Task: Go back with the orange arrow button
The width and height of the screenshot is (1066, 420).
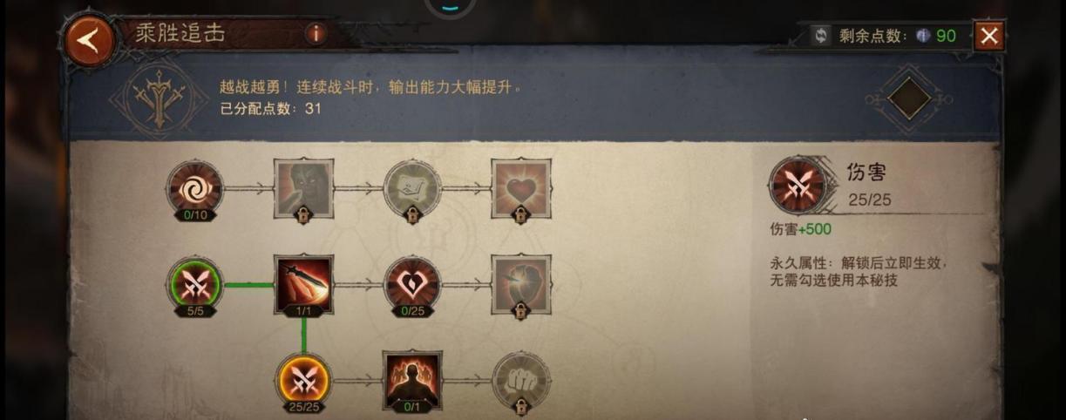Action: point(88,40)
